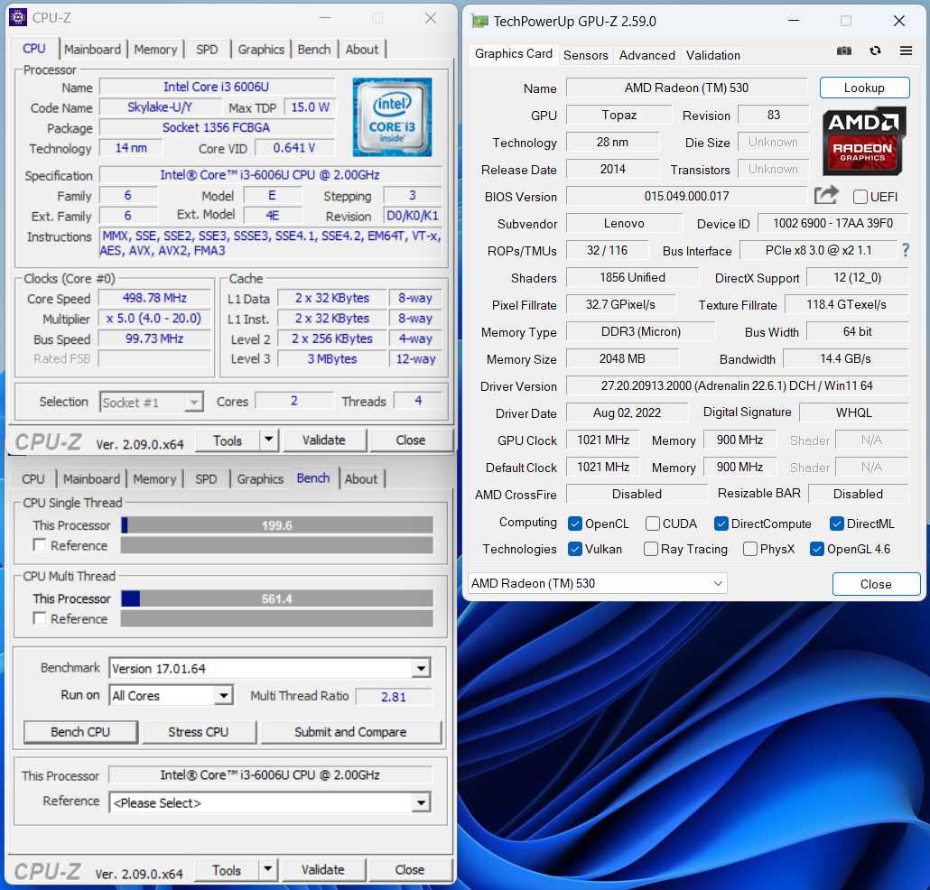Switch to the GPU-Z Advanced tab
Viewport: 930px width, 890px height.
click(647, 55)
